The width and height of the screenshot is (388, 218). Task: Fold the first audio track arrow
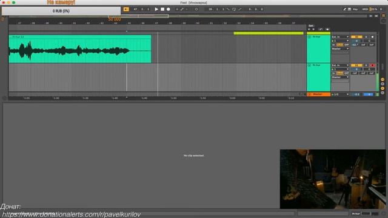click(309, 37)
